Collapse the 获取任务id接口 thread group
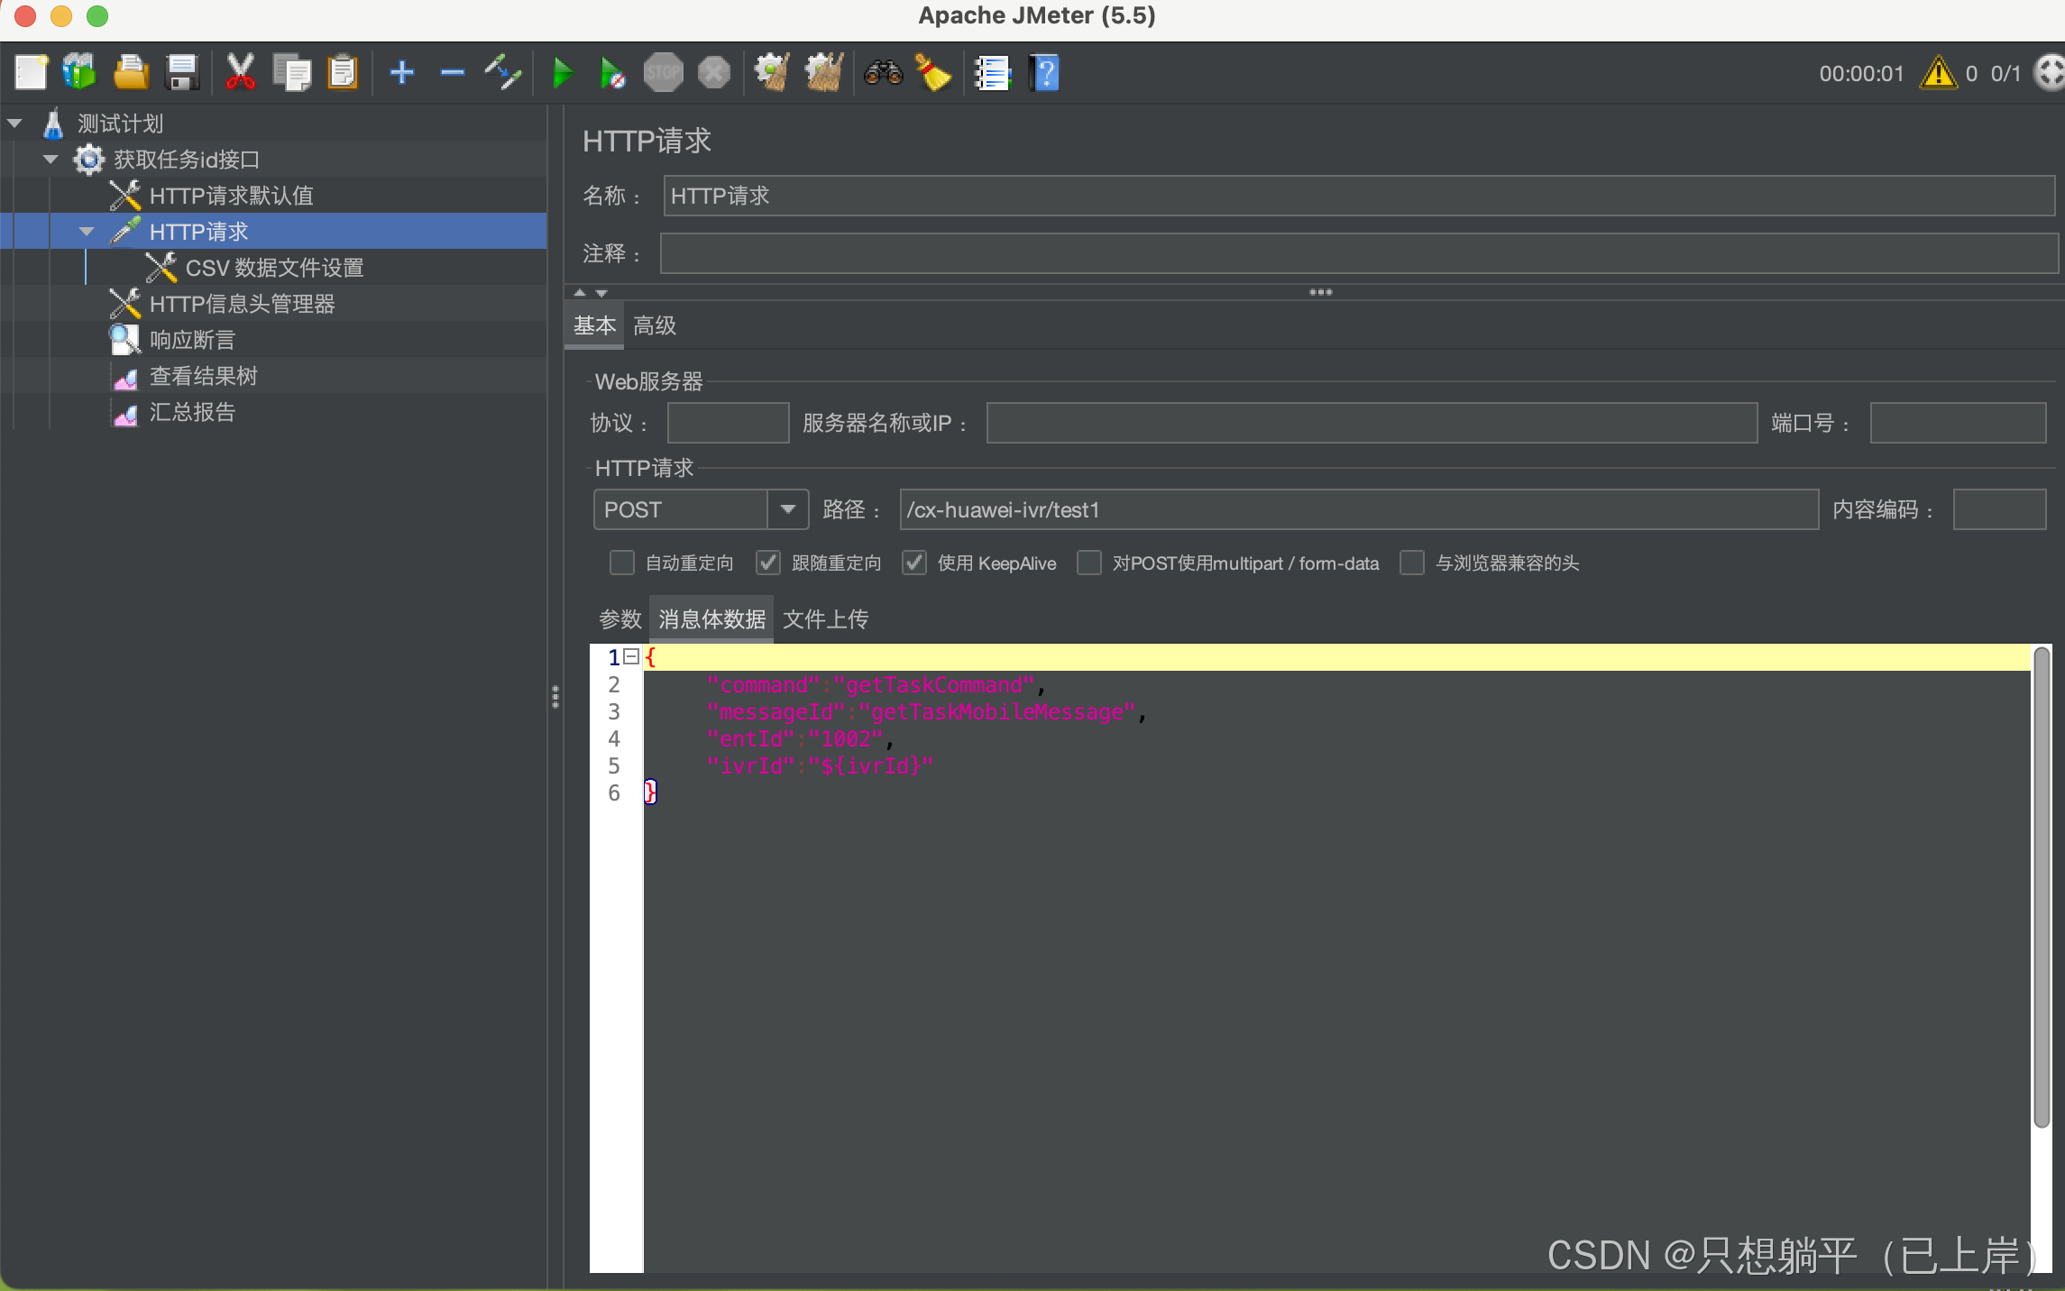 tap(50, 160)
